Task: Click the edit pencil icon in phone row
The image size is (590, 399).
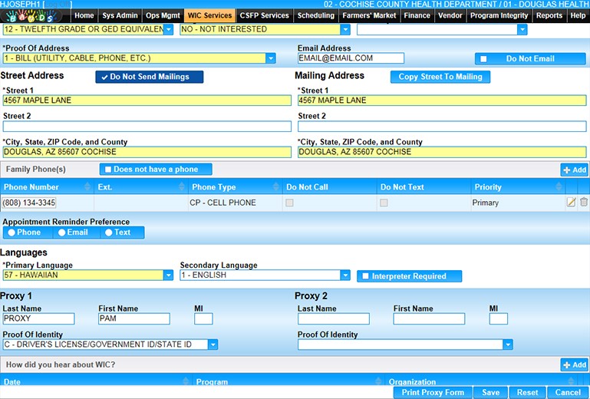Action: (x=571, y=203)
